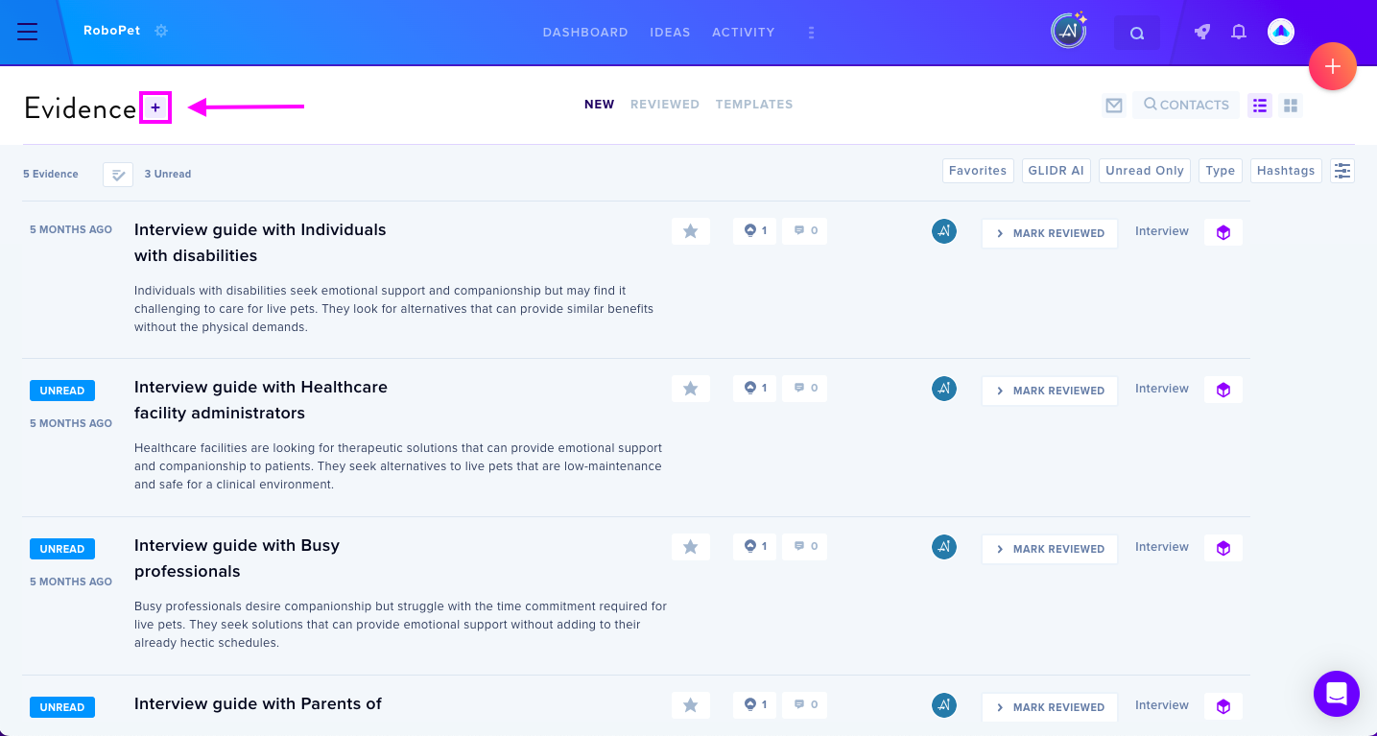Switch to list view layout
1377x736 pixels.
point(1260,106)
